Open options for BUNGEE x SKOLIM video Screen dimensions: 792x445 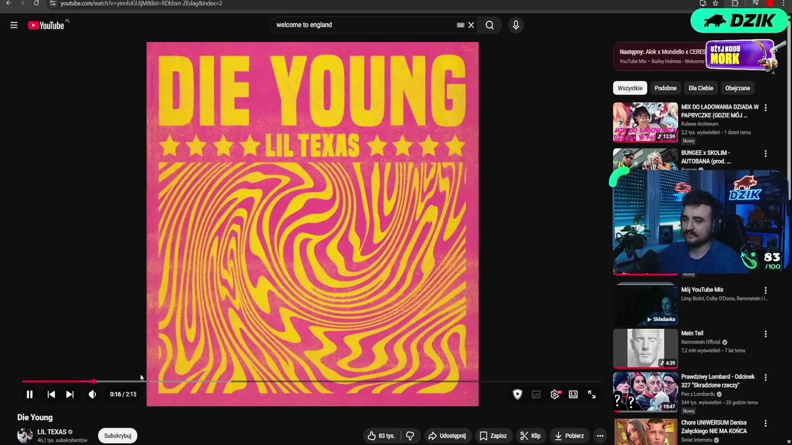coord(765,153)
